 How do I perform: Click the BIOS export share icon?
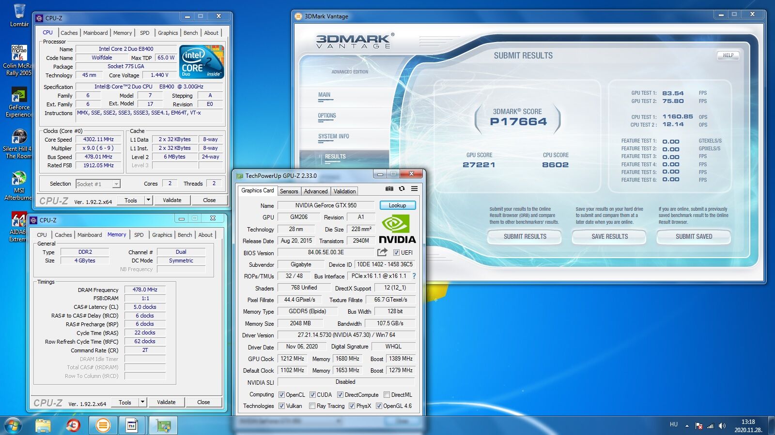[x=382, y=252]
